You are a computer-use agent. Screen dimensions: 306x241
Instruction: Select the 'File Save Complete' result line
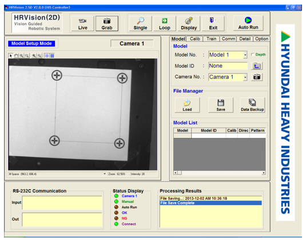tap(210, 203)
